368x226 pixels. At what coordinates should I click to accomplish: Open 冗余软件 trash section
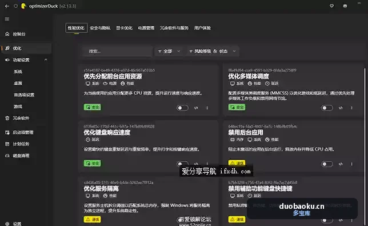26,118
